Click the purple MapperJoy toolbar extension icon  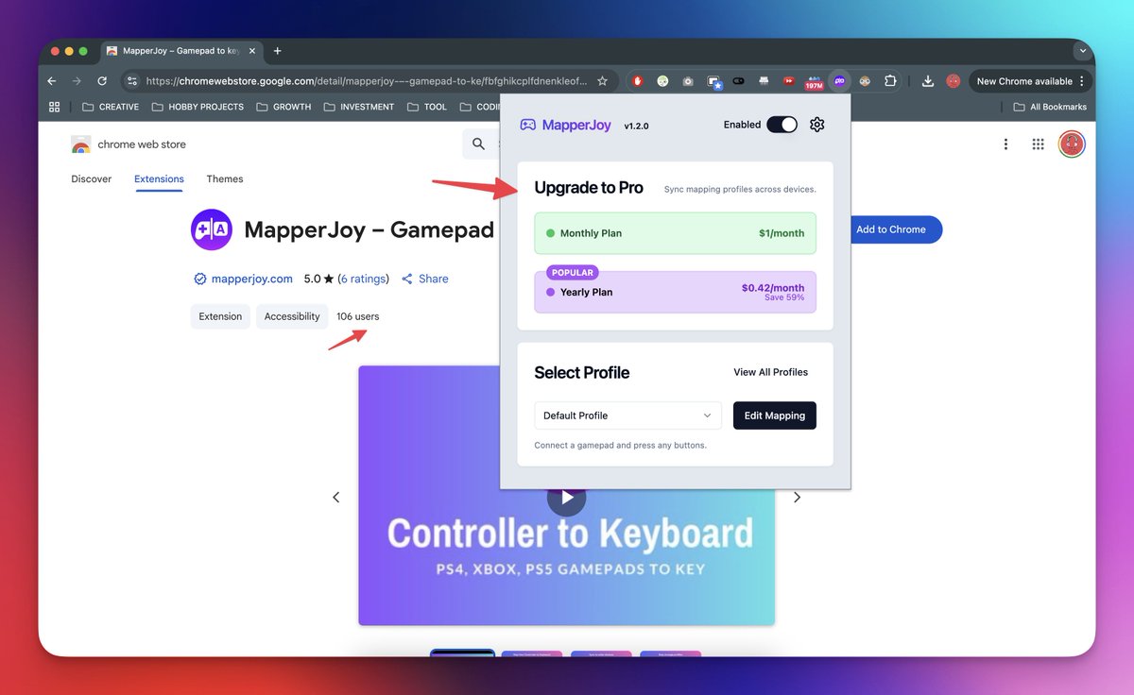click(x=839, y=81)
